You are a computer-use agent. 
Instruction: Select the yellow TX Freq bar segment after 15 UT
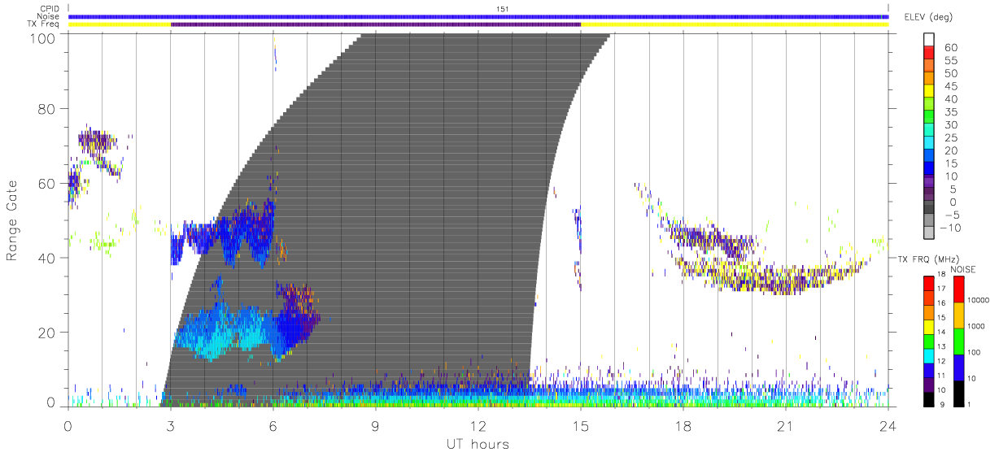coord(735,24)
